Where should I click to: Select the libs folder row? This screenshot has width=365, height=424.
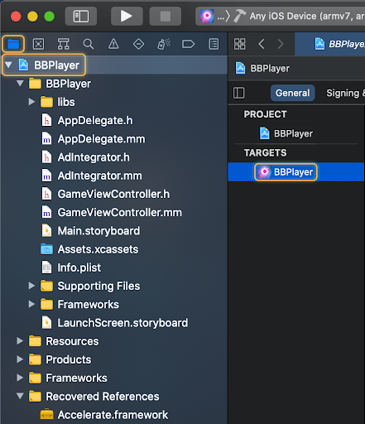click(x=113, y=102)
